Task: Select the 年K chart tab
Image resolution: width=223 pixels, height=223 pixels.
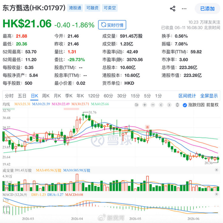Action: pyautogui.click(x=80, y=96)
